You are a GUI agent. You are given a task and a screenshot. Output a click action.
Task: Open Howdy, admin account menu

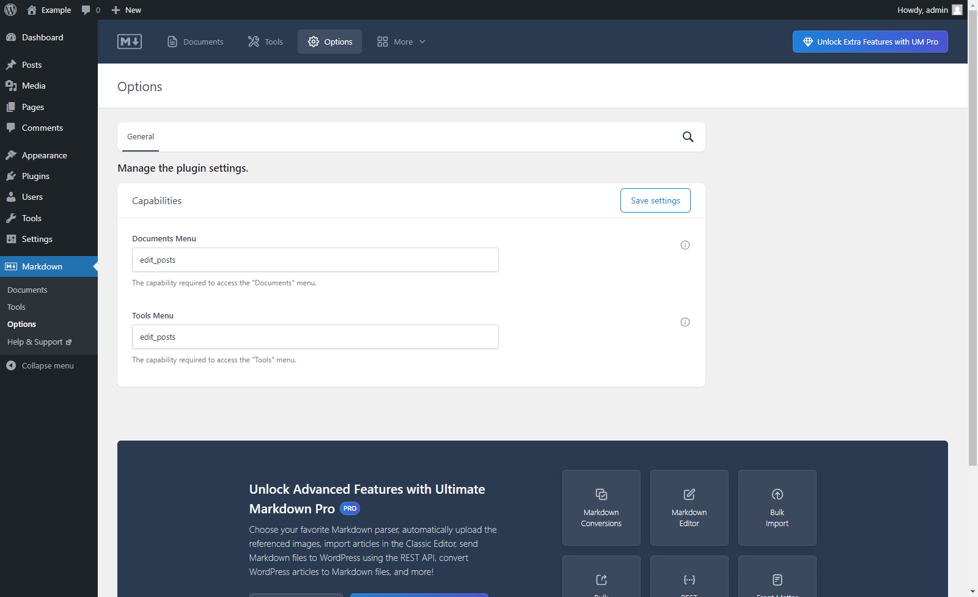coord(930,10)
